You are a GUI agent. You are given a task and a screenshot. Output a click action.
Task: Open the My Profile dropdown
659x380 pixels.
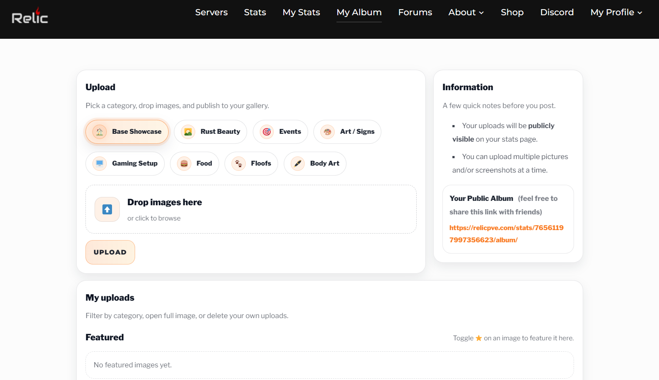(x=616, y=12)
